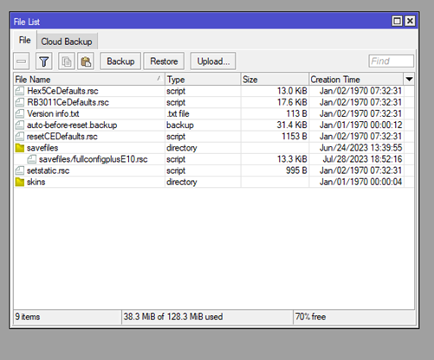Click creation time Jan/01/1970 00:00:04
This screenshot has height=360, width=434.
pos(360,182)
